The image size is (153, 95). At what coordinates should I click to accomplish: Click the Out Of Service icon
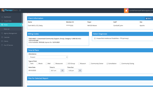pyautogui.click(x=2, y=45)
